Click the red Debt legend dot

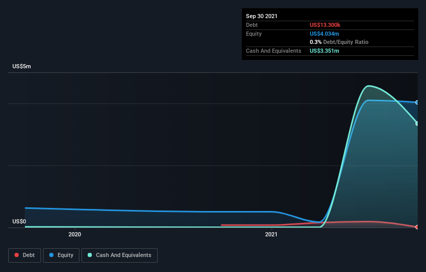tap(17, 255)
